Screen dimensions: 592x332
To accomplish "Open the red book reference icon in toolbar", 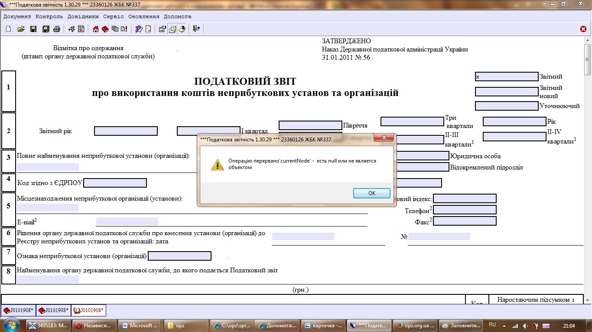I will (x=105, y=29).
